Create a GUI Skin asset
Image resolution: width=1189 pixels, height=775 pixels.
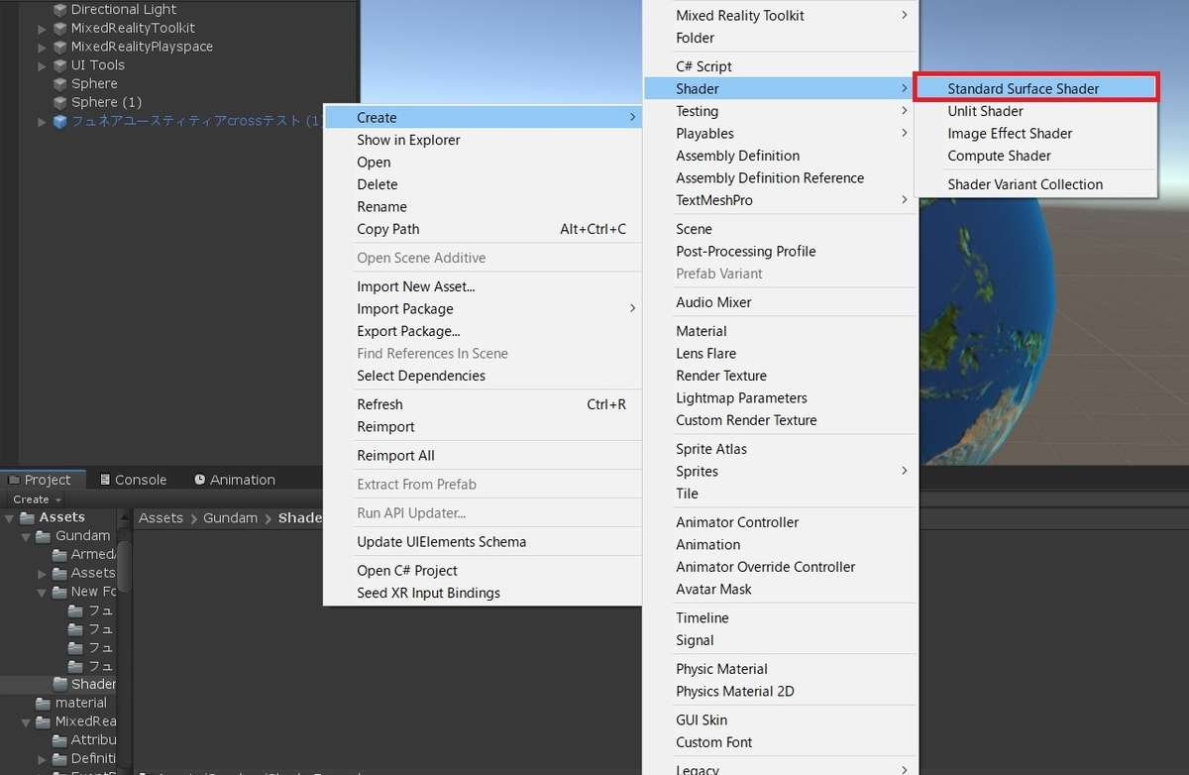781,720
